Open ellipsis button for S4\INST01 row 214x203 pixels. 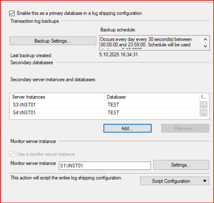click(x=203, y=113)
